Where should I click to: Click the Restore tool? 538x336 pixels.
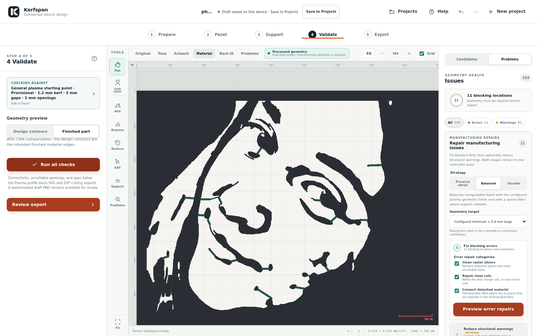117,145
